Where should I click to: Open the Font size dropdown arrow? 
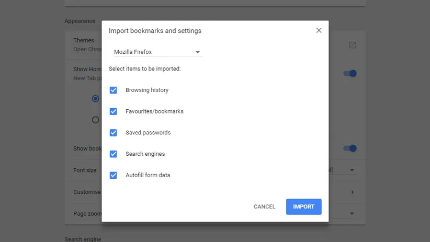(x=352, y=170)
